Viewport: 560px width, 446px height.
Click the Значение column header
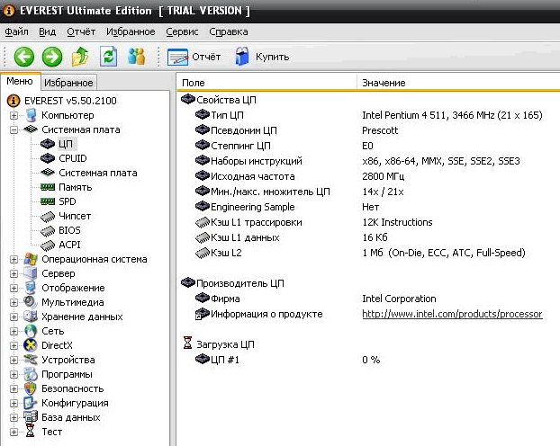458,83
